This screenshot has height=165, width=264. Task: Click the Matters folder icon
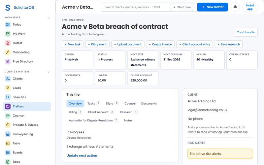pyautogui.click(x=8, y=106)
